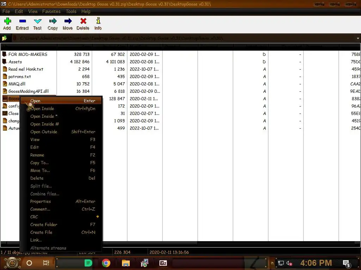Select Create File in context menu
This screenshot has width=361, height=270.
(61, 232)
